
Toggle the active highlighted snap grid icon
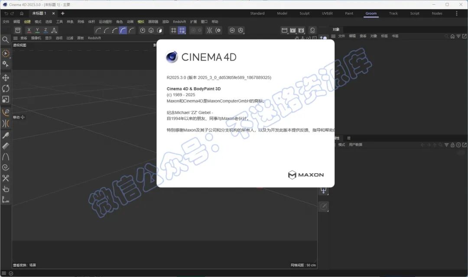pyautogui.click(x=182, y=30)
